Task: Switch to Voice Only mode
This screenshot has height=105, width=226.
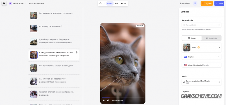Action: click(211, 38)
